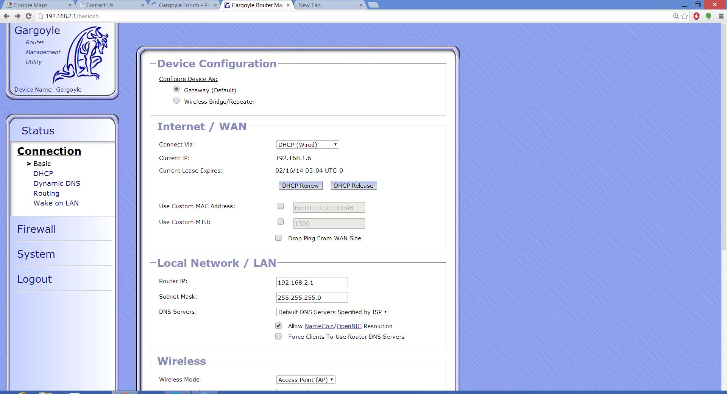
Task: Open a new browser tab button
Action: click(373, 5)
